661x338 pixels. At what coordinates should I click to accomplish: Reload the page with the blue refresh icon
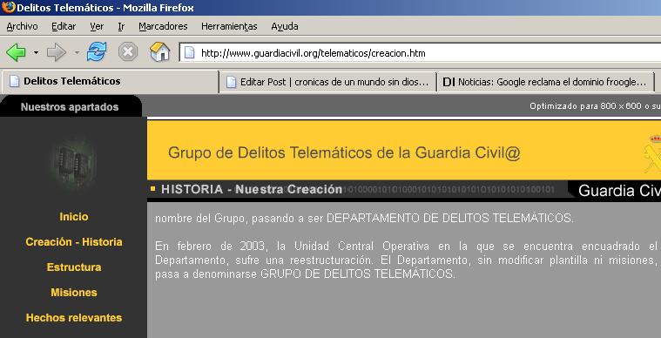coord(97,52)
